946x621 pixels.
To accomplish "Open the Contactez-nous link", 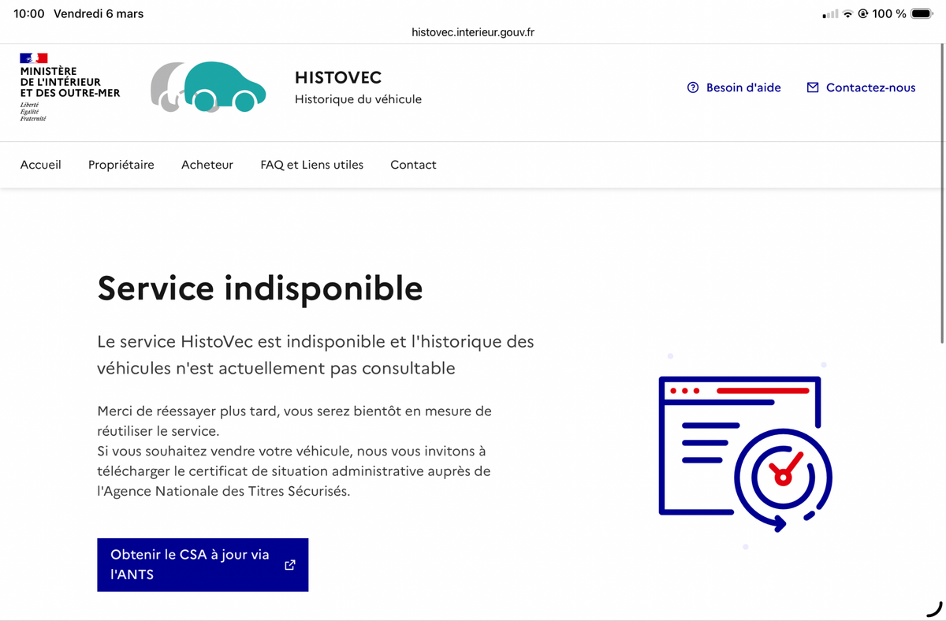I will tap(861, 87).
